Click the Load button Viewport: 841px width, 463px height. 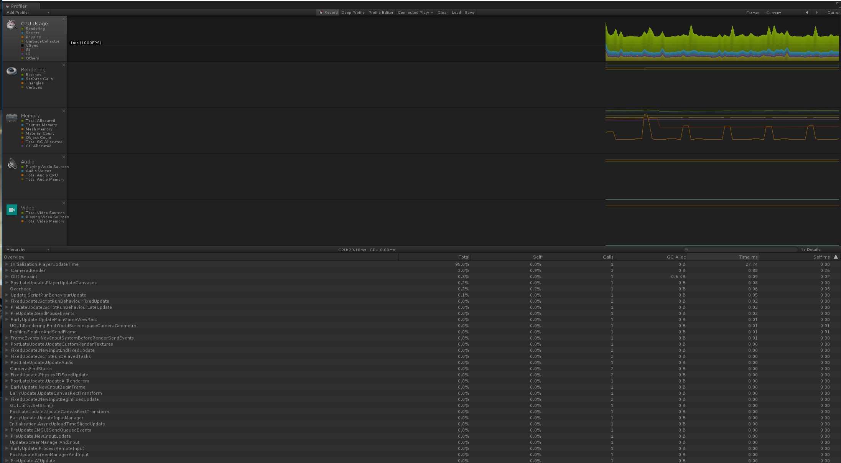coord(456,13)
